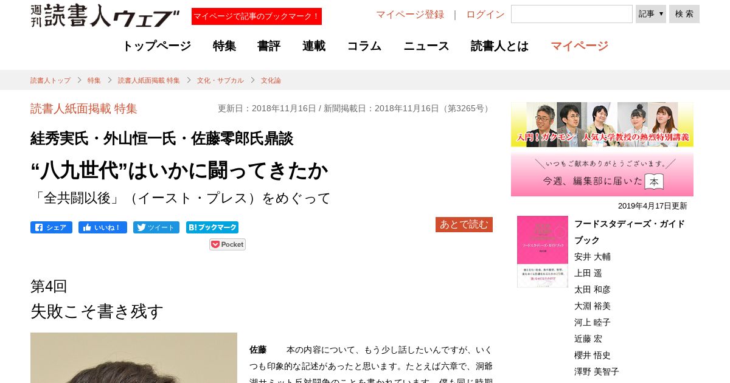The image size is (730, 383).
Task: Click the マイページ登録 link
Action: pos(410,15)
